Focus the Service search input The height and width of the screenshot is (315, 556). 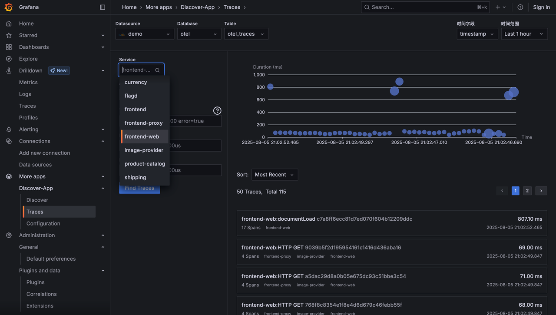point(141,70)
